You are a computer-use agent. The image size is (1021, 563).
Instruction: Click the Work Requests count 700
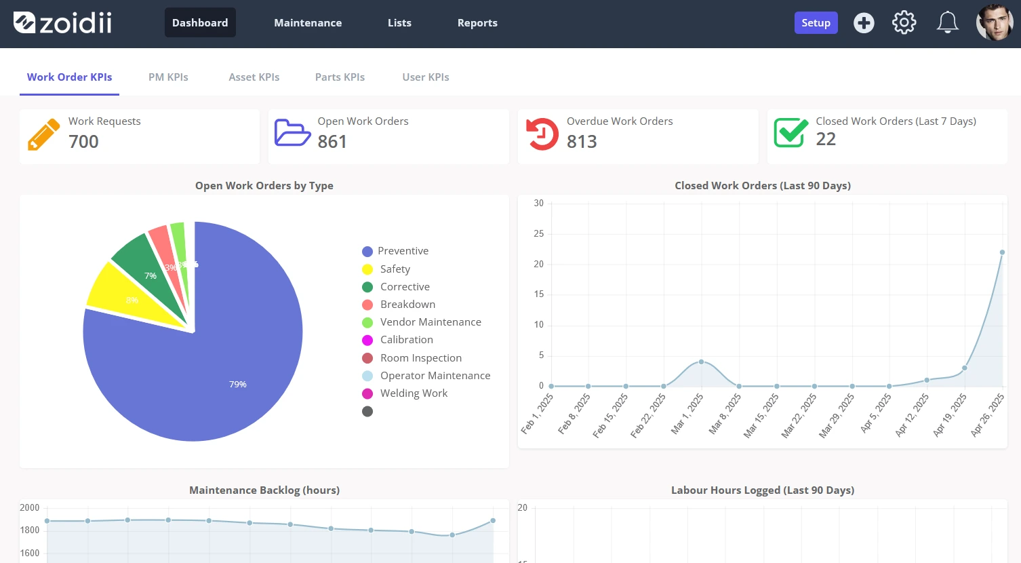tap(83, 142)
